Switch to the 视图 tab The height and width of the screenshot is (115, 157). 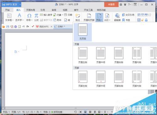65,10
